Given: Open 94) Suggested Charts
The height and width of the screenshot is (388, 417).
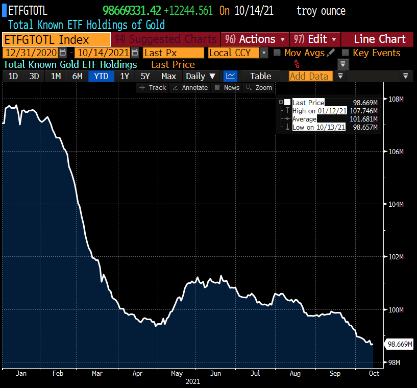Looking at the screenshot, I should pyautogui.click(x=166, y=39).
